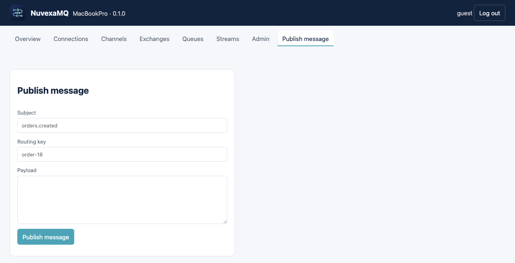Image resolution: width=515 pixels, height=263 pixels.
Task: Focus the Routing key input field
Action: 122,154
